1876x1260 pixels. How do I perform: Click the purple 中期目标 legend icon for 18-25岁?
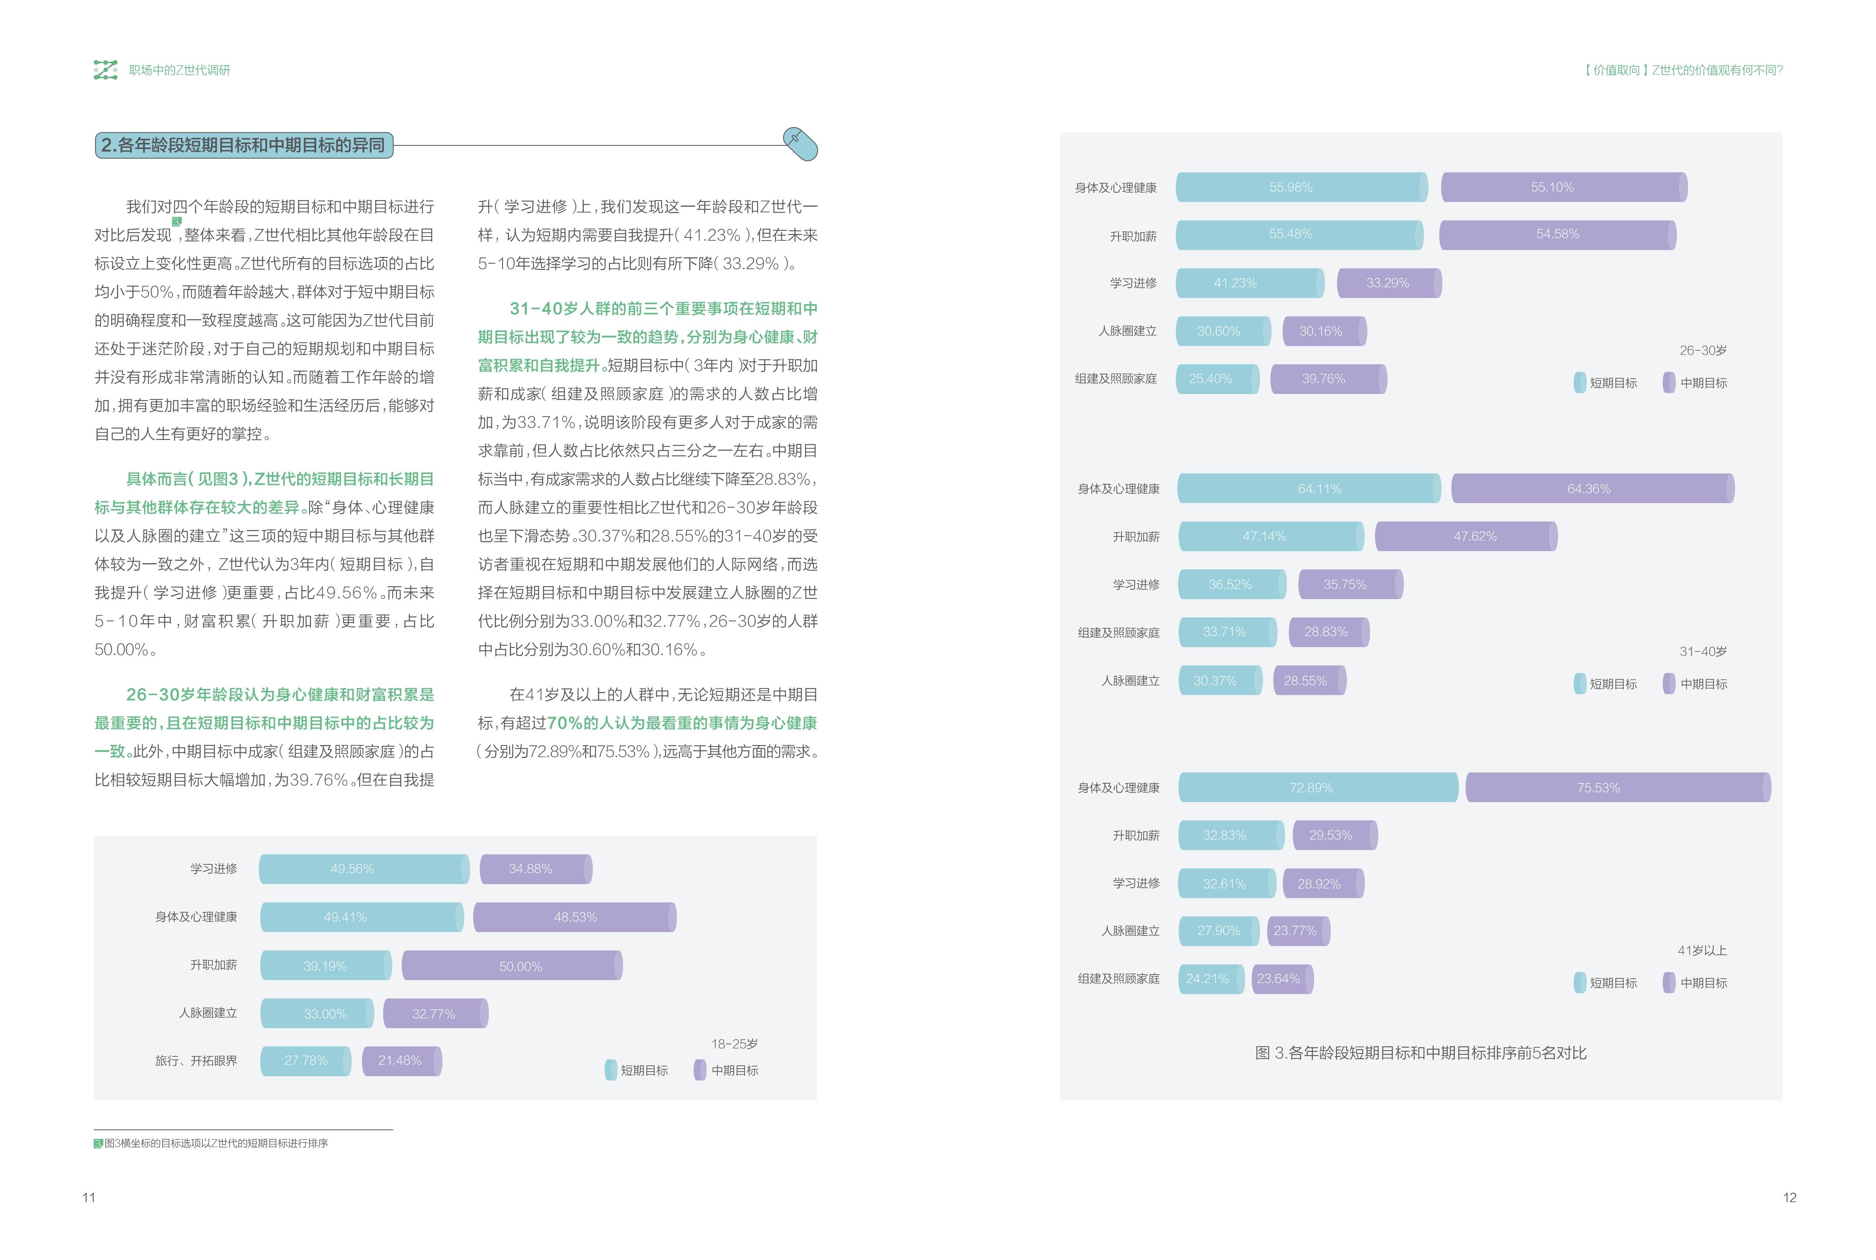701,1070
